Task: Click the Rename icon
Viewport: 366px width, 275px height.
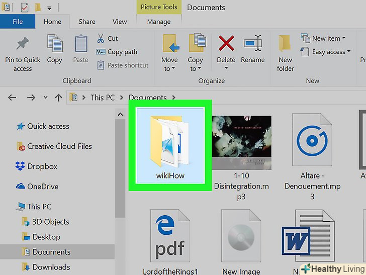Action: point(252,43)
